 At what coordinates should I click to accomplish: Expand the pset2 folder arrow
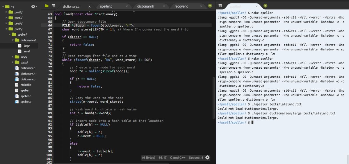[x=7, y=12]
